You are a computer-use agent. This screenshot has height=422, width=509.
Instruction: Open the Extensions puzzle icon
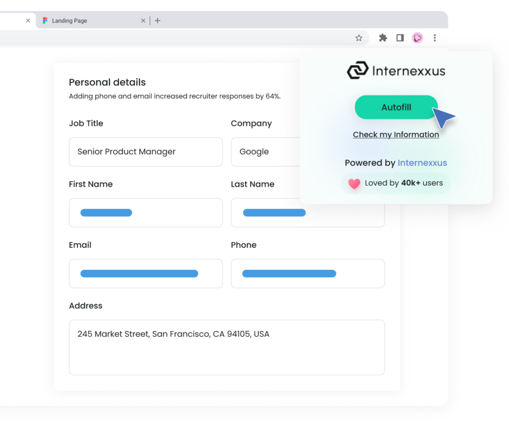pyautogui.click(x=383, y=38)
